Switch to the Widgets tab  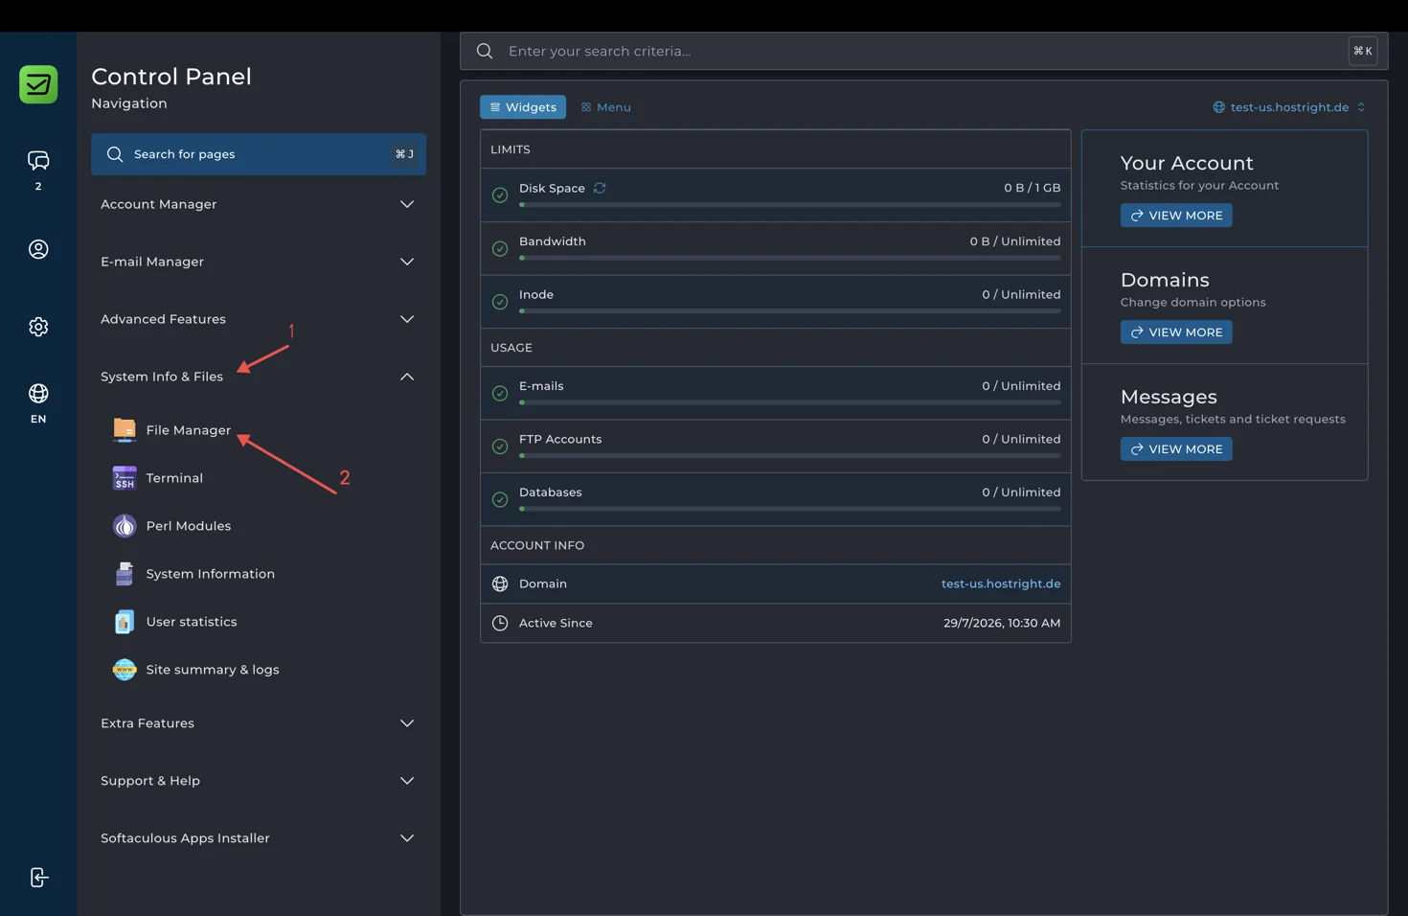[523, 107]
